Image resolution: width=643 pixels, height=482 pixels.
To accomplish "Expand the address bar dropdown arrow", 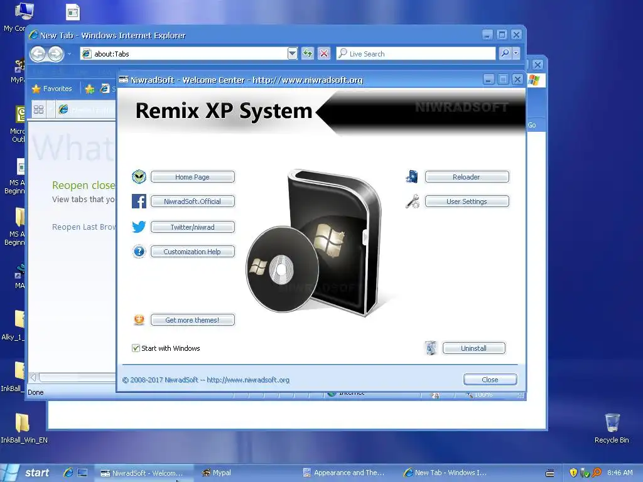I will [293, 54].
